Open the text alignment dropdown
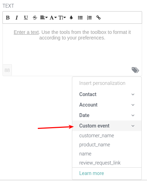 coord(44,18)
